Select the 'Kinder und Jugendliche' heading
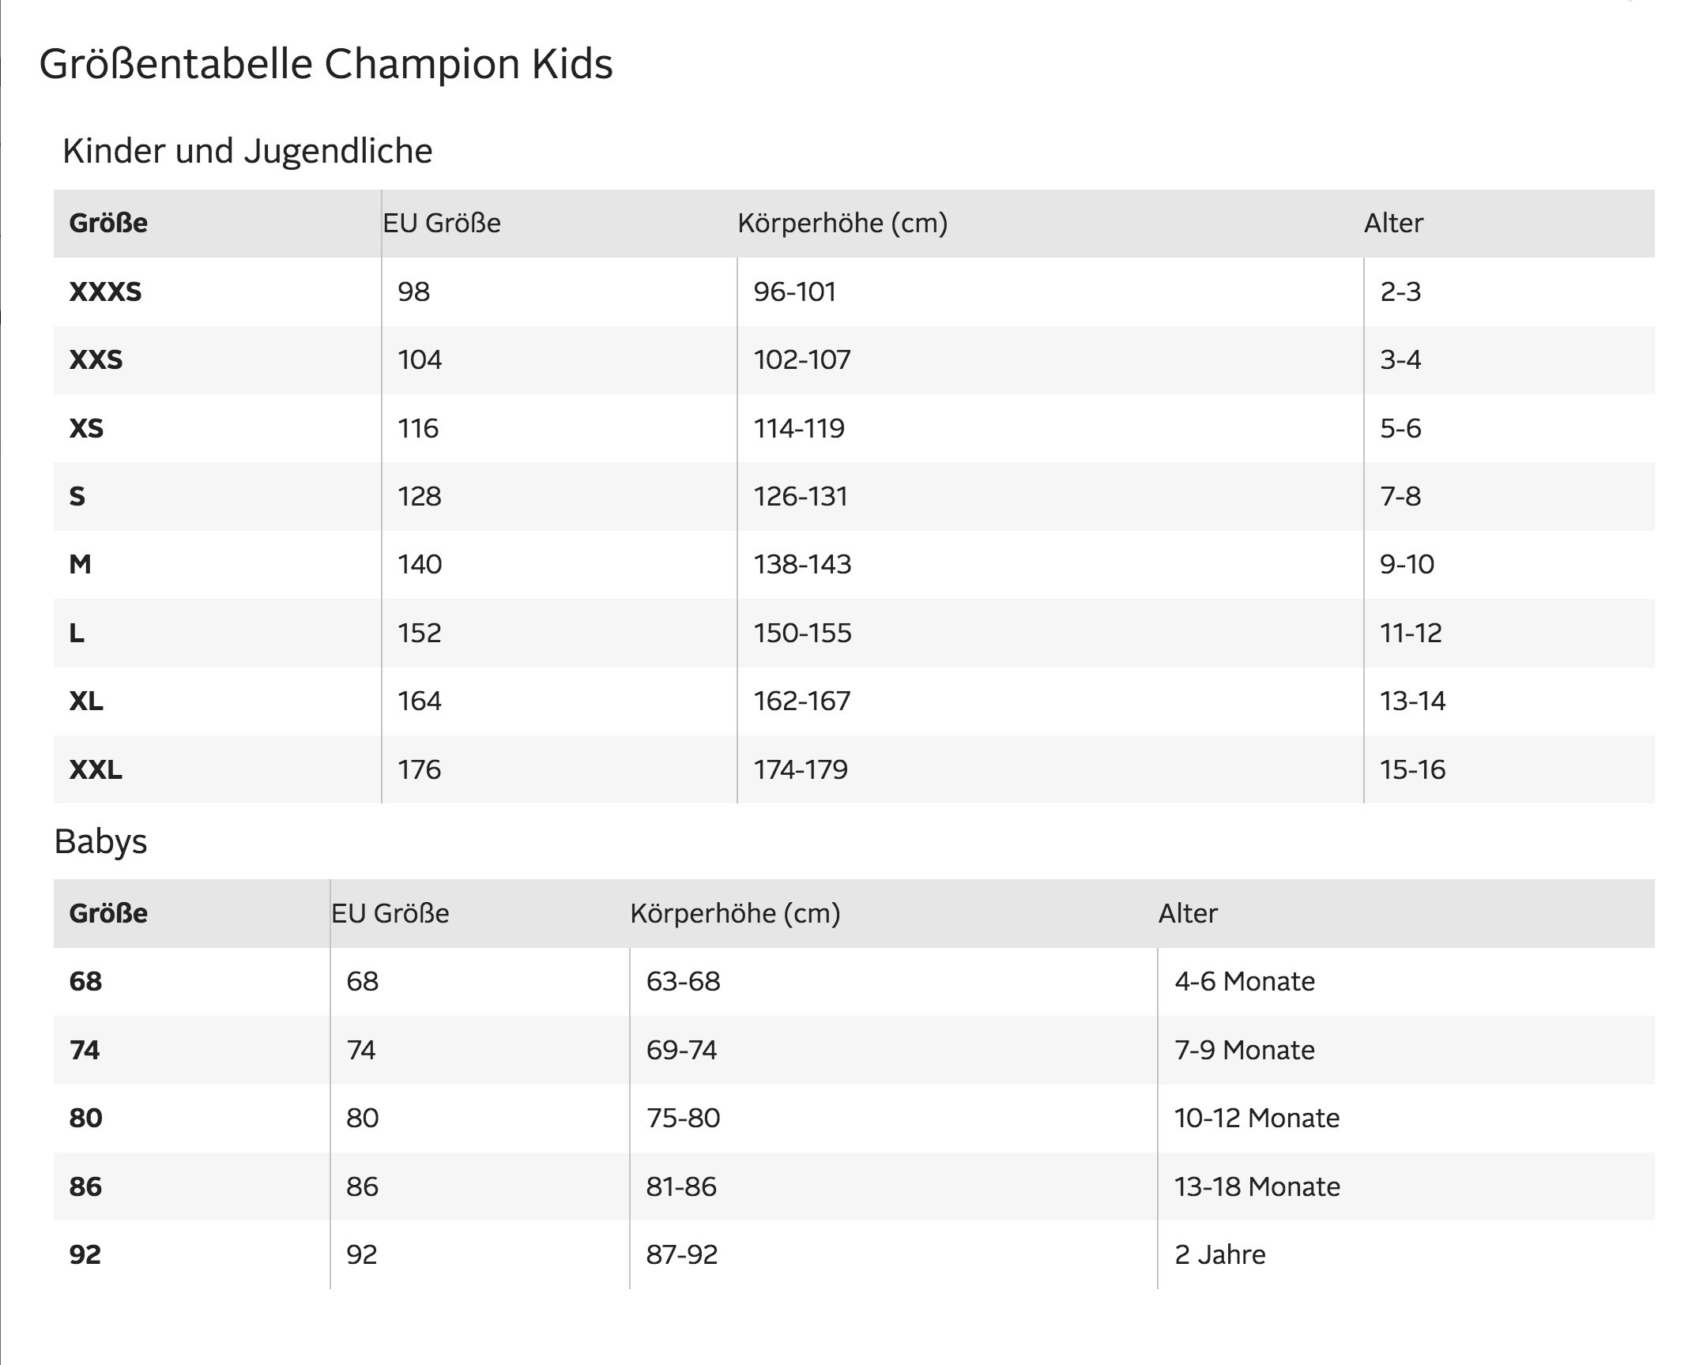1707x1365 pixels. click(247, 151)
